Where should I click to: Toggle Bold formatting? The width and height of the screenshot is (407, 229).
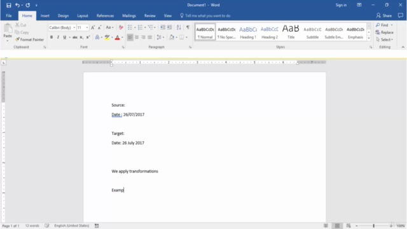coord(52,38)
